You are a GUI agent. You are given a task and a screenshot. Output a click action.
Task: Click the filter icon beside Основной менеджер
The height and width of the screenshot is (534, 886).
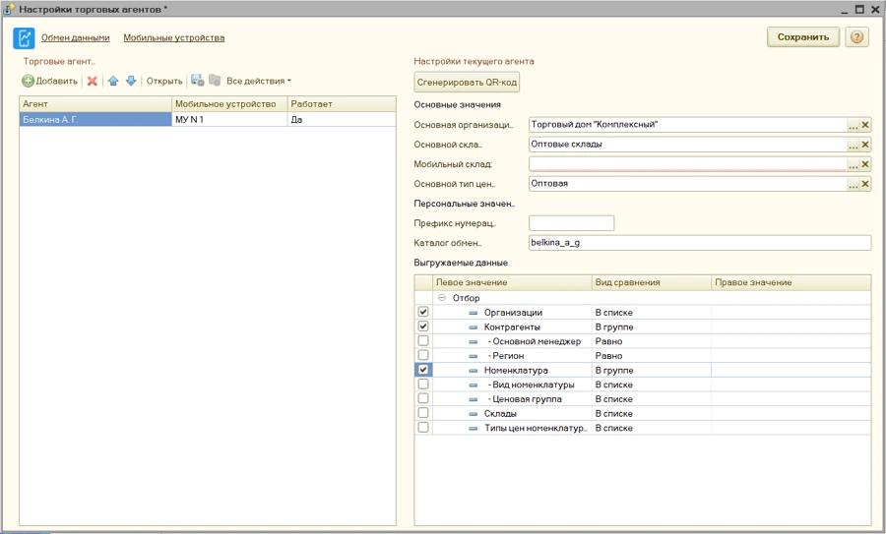pos(474,341)
